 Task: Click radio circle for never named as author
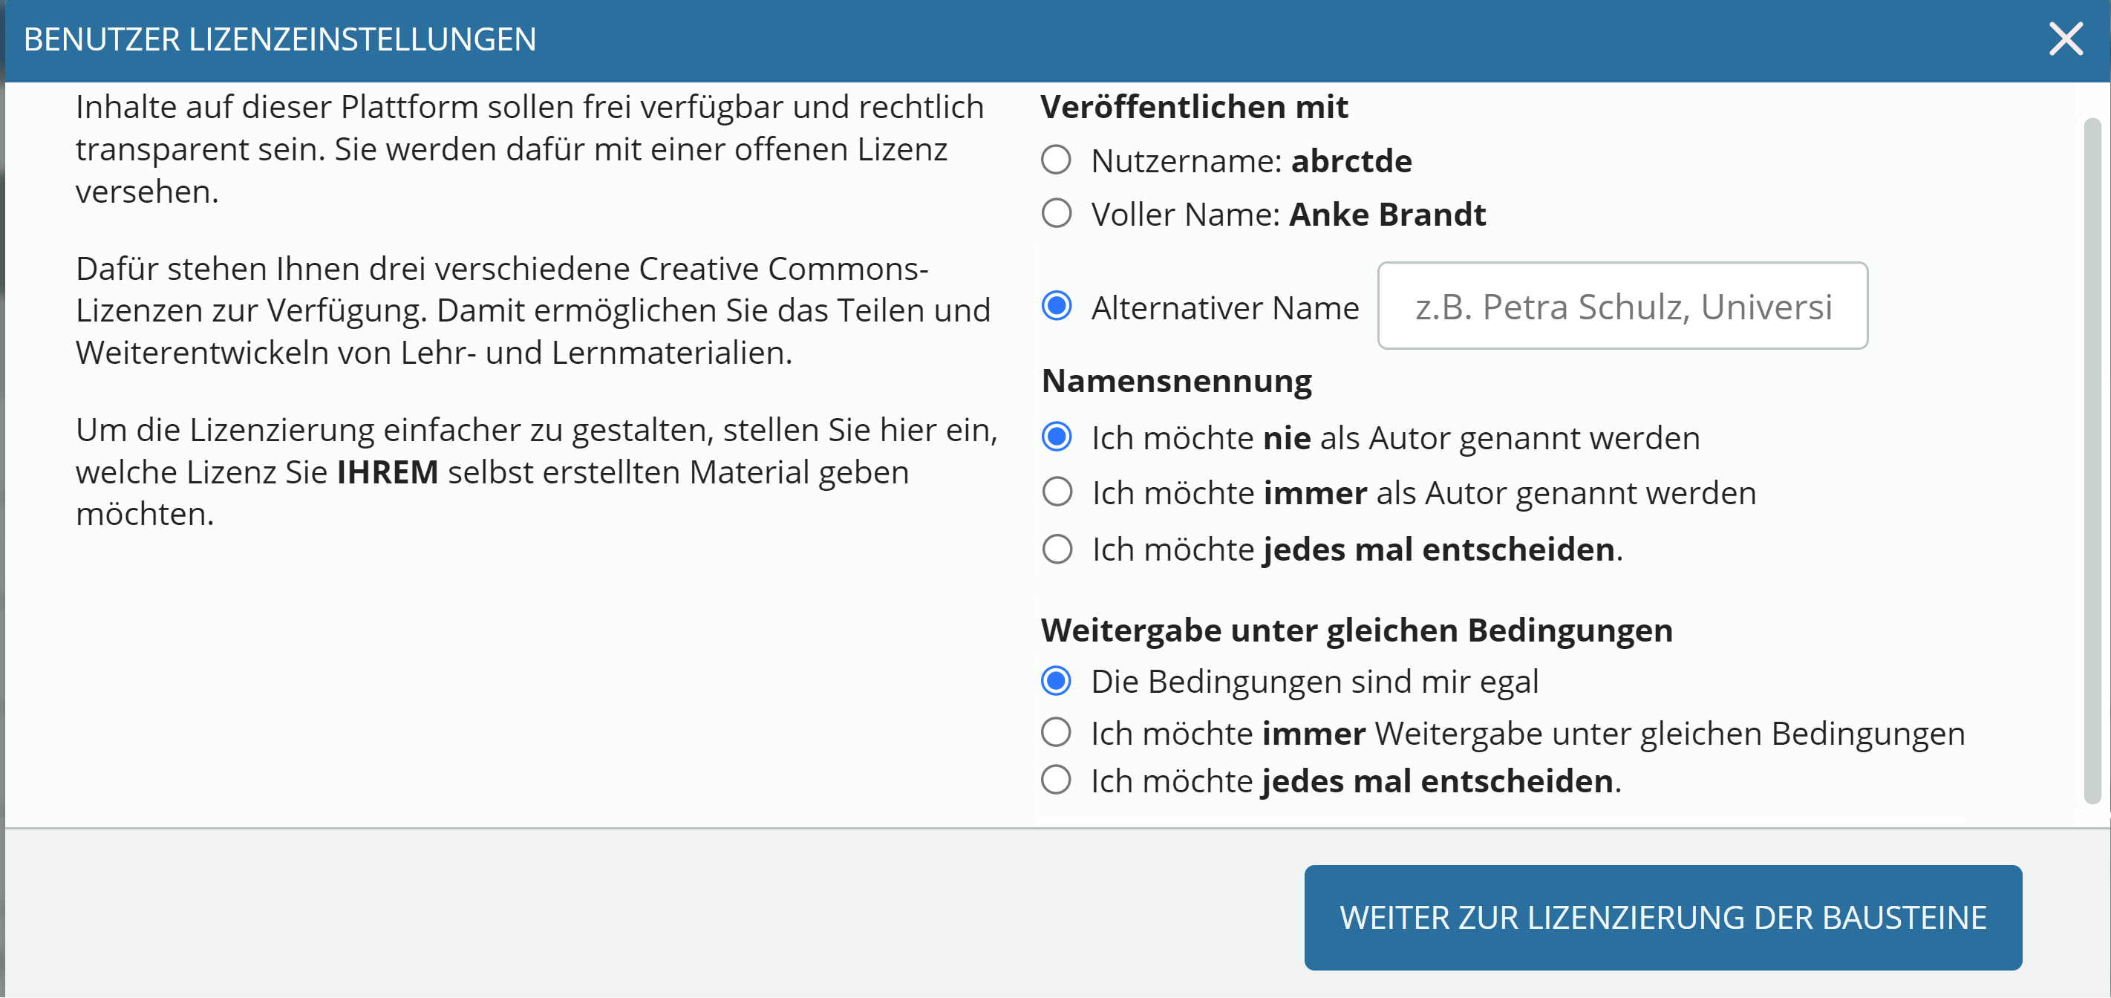pos(1056,437)
